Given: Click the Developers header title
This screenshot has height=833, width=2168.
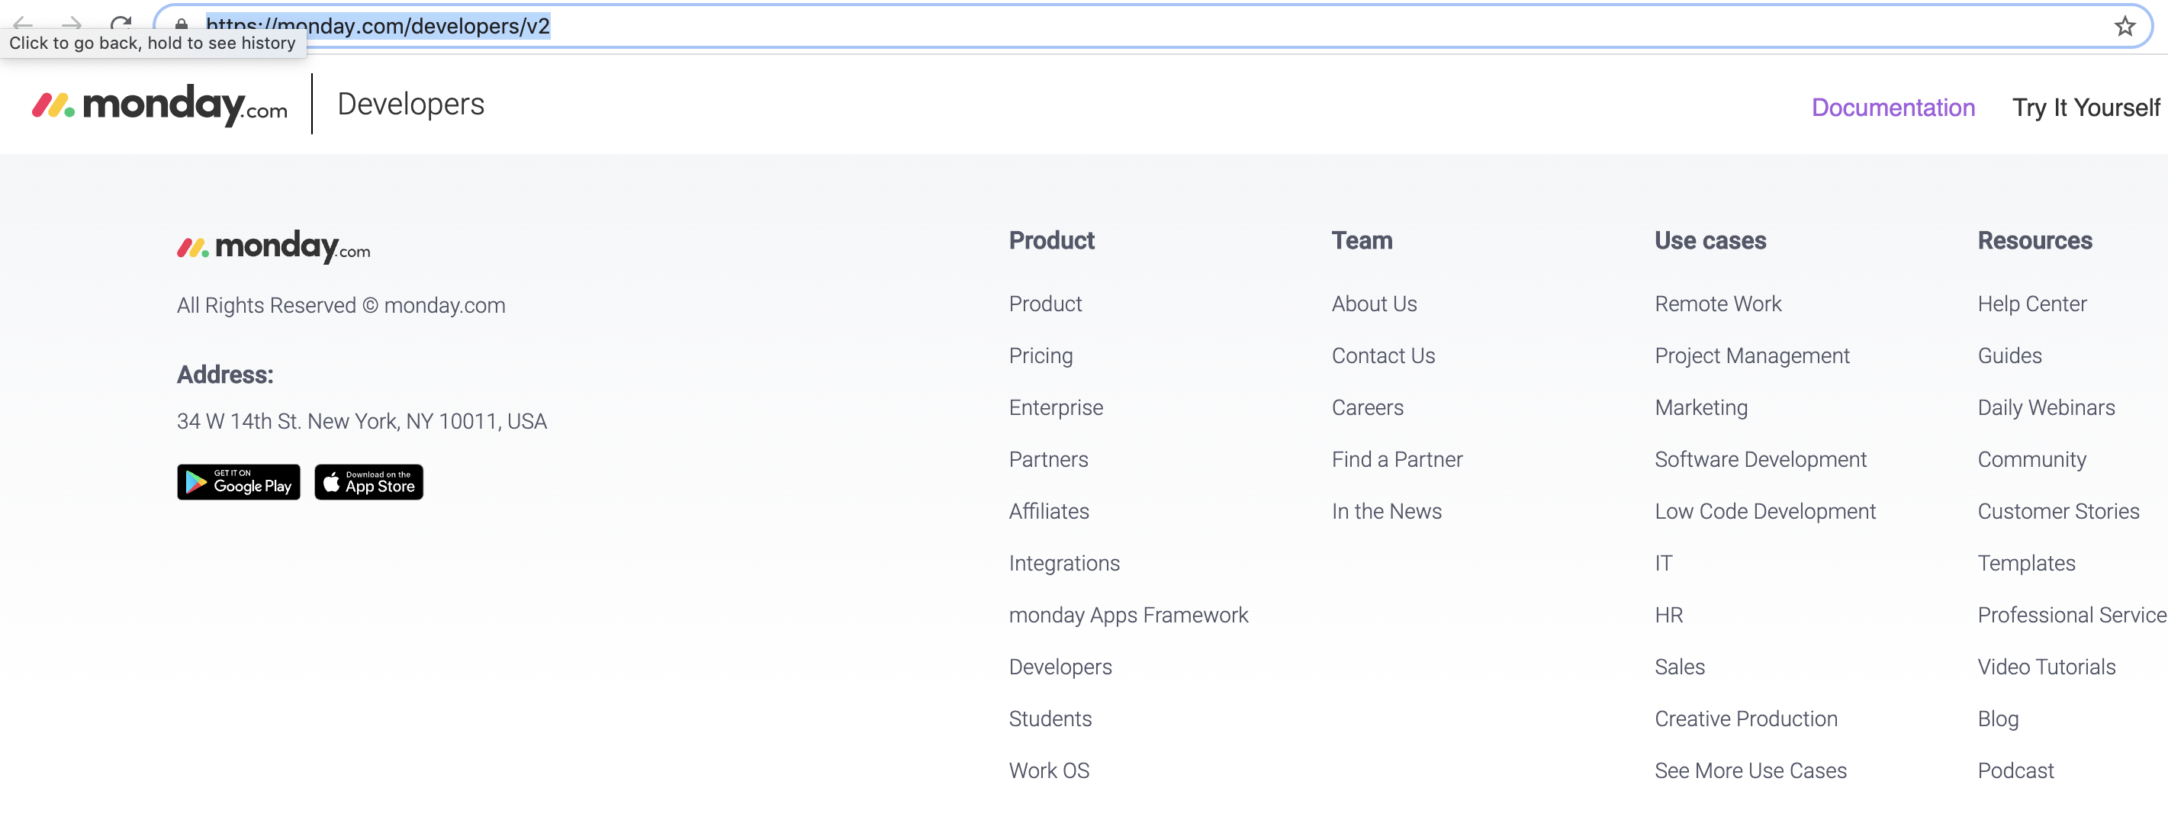Looking at the screenshot, I should pos(410,105).
